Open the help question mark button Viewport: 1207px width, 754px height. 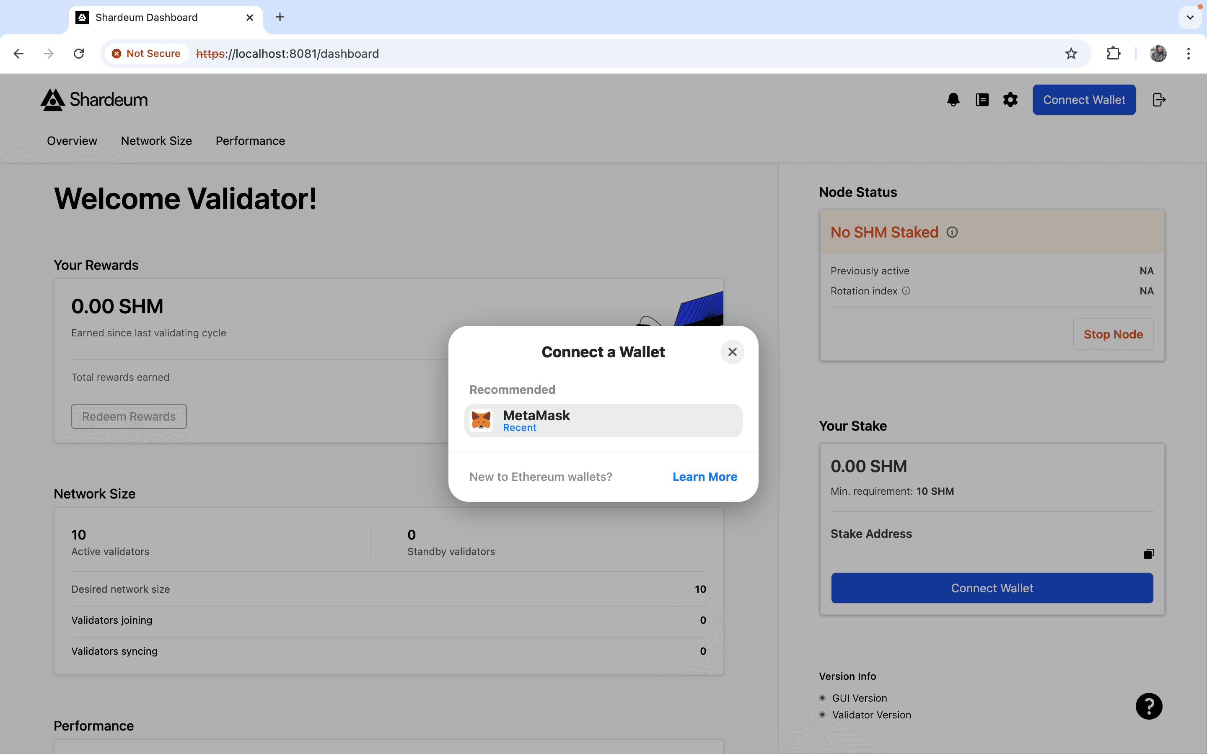(x=1149, y=706)
